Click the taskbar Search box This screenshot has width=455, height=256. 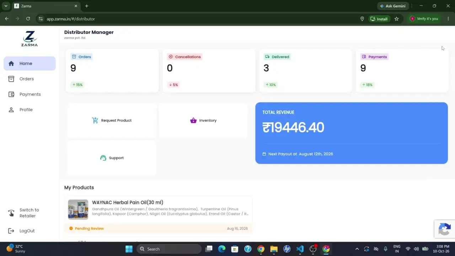169,249
